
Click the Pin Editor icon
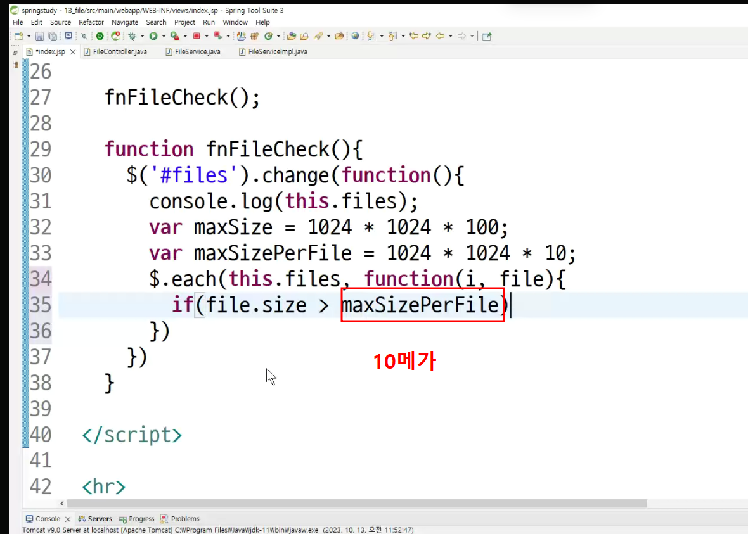487,36
